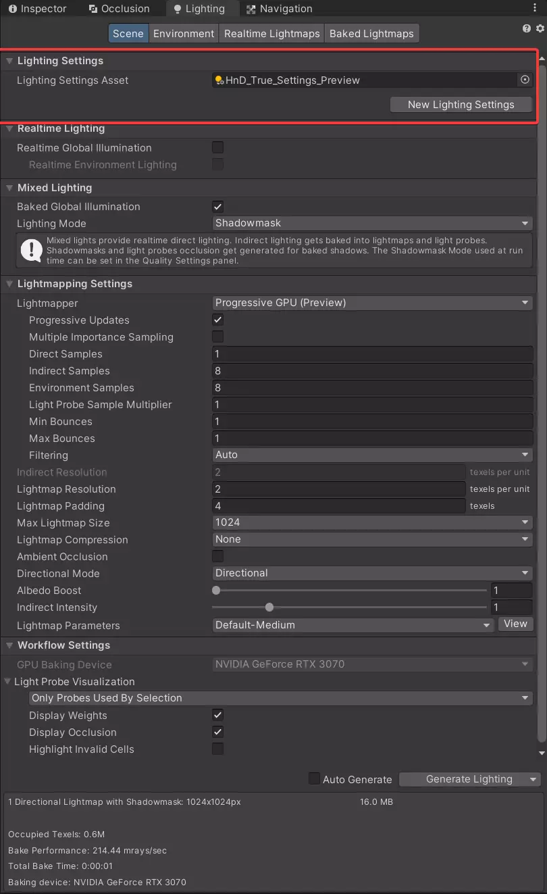The width and height of the screenshot is (547, 894).
Task: Click the Occlusion tab icon
Action: click(93, 9)
